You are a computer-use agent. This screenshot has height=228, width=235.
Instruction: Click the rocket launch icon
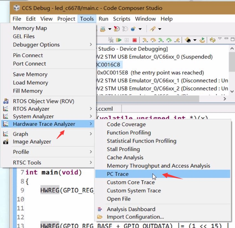pos(153,29)
